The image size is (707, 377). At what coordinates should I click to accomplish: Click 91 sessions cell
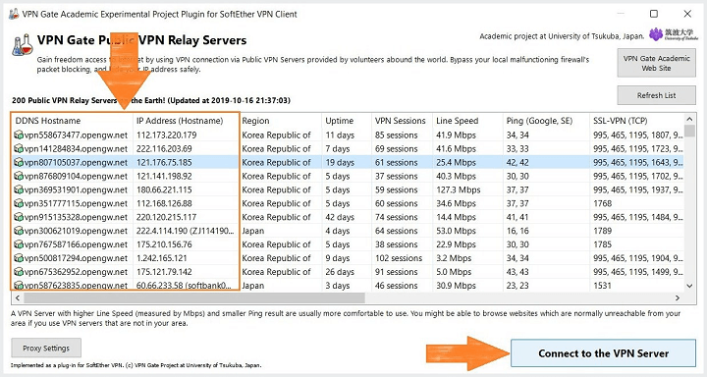pos(397,272)
